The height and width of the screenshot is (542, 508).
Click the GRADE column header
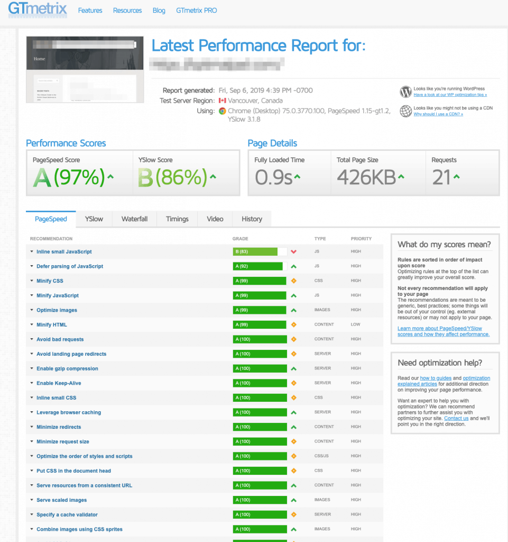coord(240,239)
